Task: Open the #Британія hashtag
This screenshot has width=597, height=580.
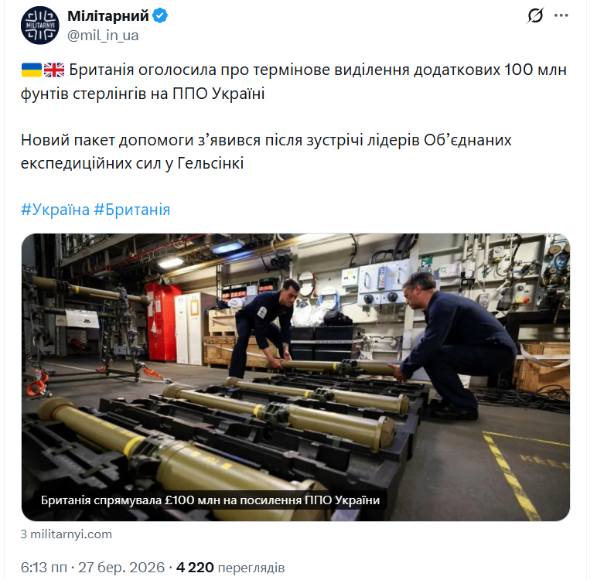Action: tap(131, 210)
